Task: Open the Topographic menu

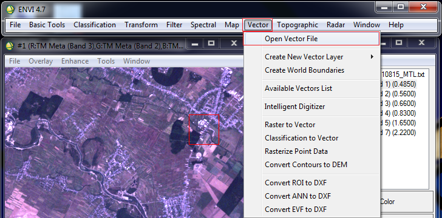Action: [x=297, y=25]
